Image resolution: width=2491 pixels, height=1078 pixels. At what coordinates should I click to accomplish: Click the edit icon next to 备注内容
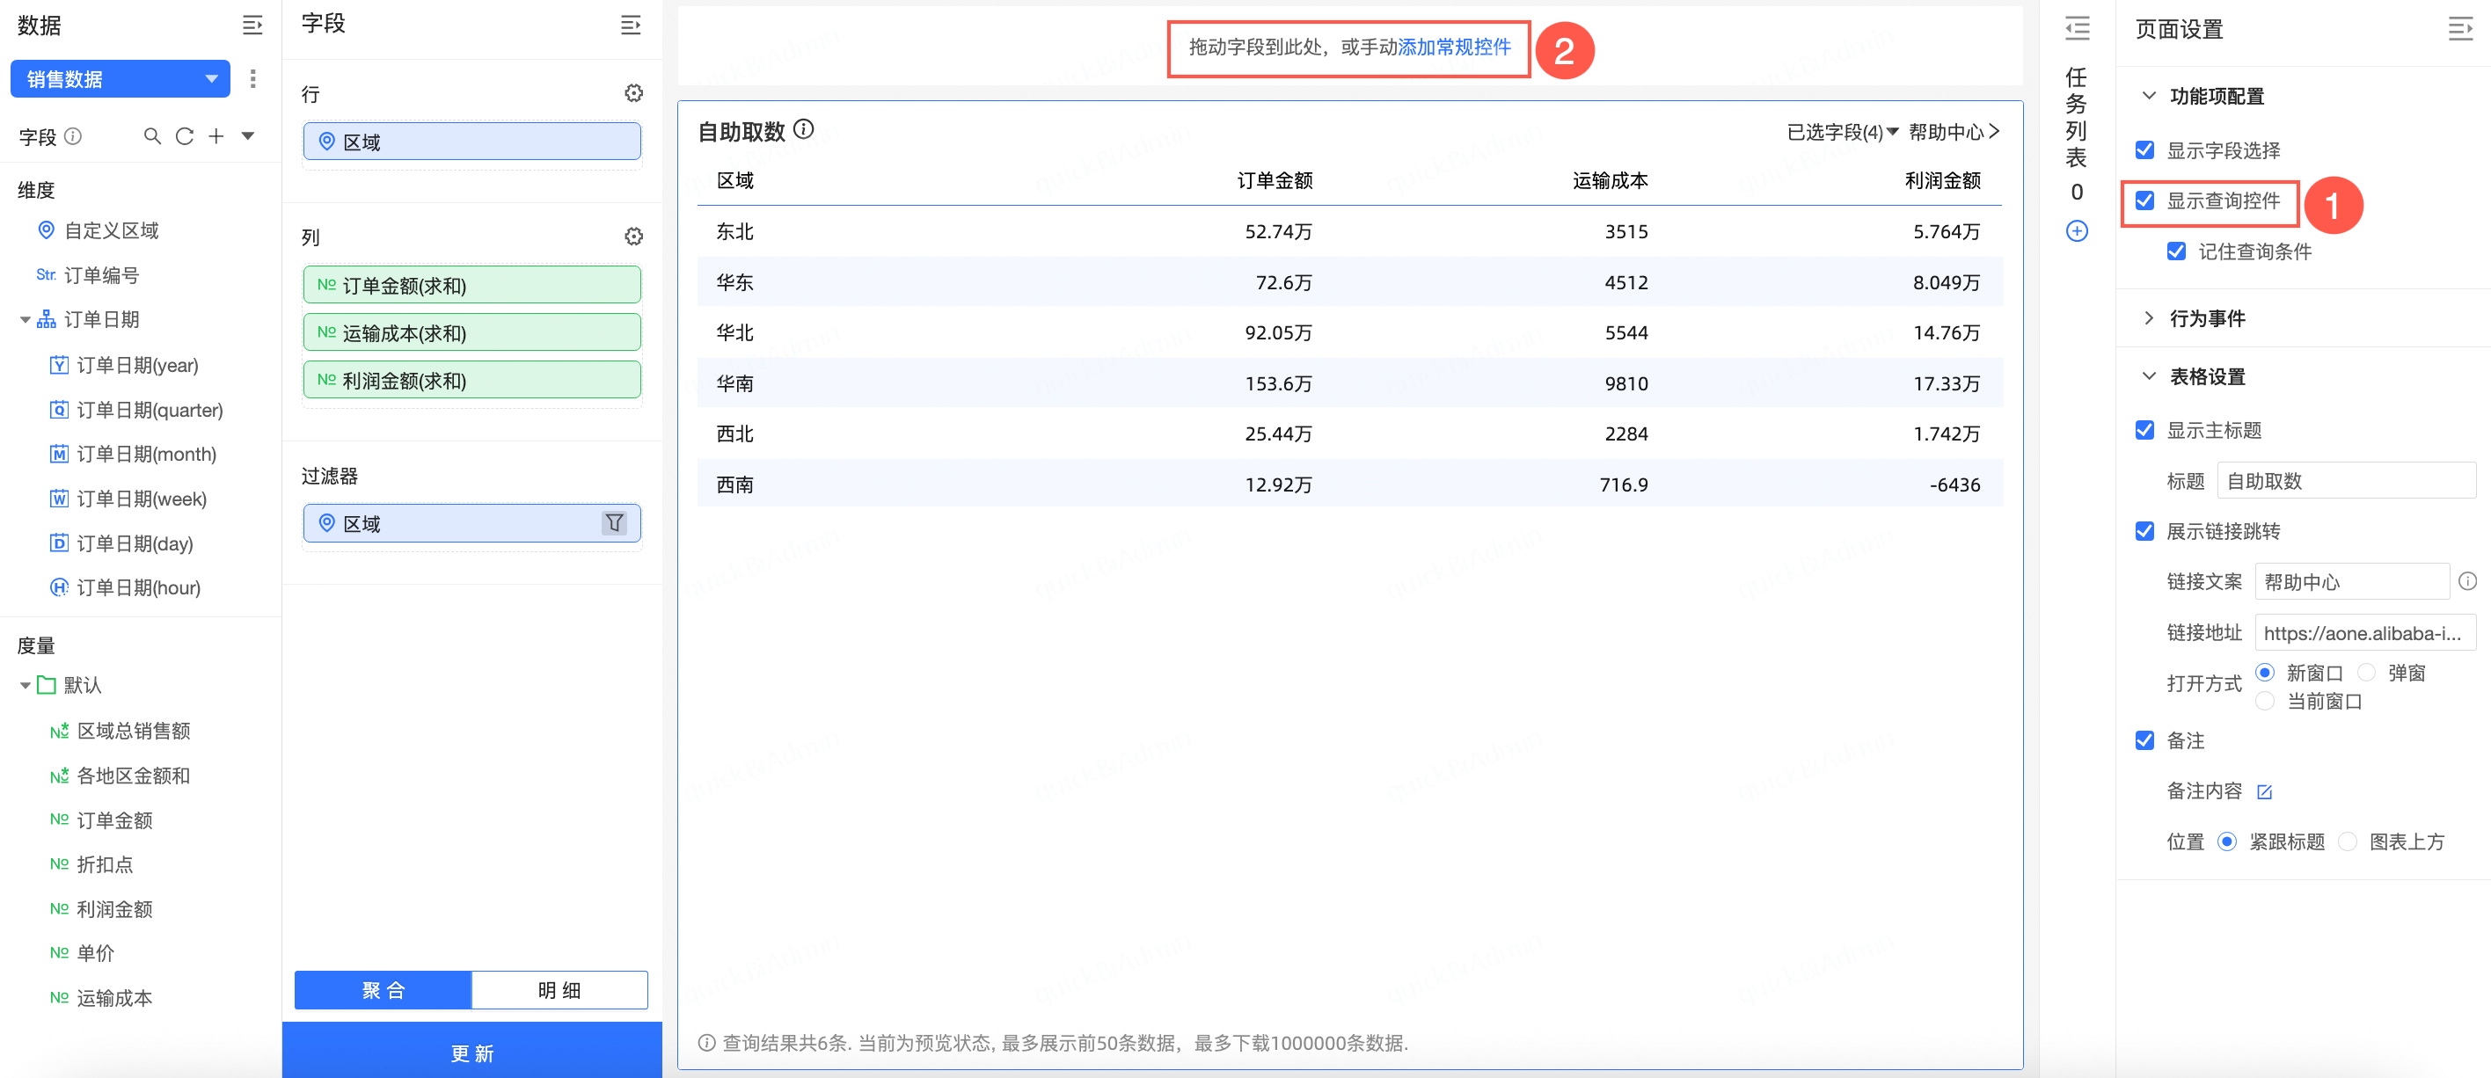(2264, 790)
